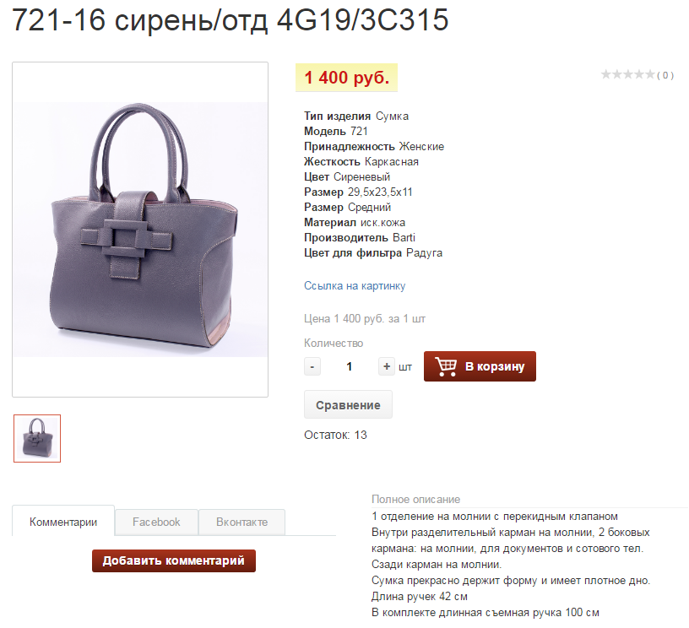Click the fifth rating star

coord(650,74)
